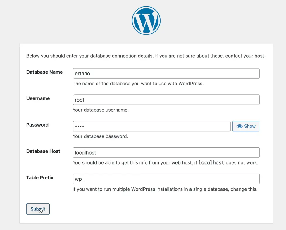Focus the Table Prefix field showing wp_
Image resolution: width=286 pixels, height=230 pixels.
pyautogui.click(x=166, y=179)
